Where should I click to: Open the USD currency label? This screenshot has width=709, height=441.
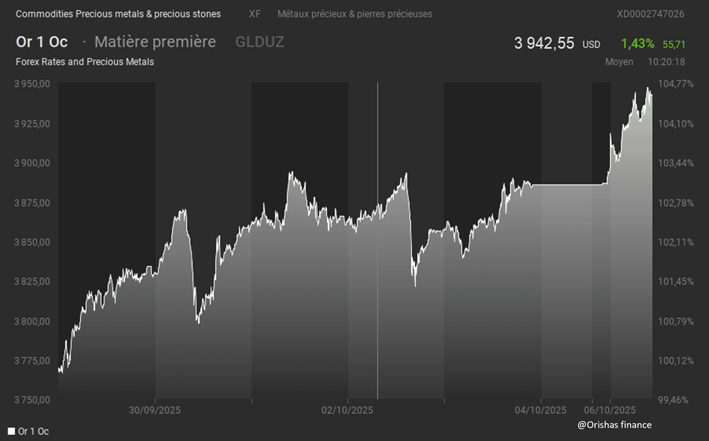(x=591, y=45)
